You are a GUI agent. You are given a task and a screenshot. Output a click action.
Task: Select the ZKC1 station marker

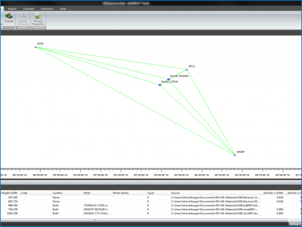(x=187, y=69)
